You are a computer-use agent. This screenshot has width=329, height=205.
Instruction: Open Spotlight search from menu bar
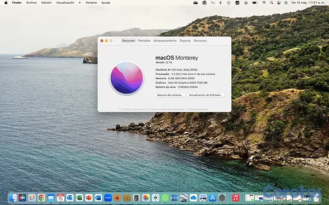272,3
